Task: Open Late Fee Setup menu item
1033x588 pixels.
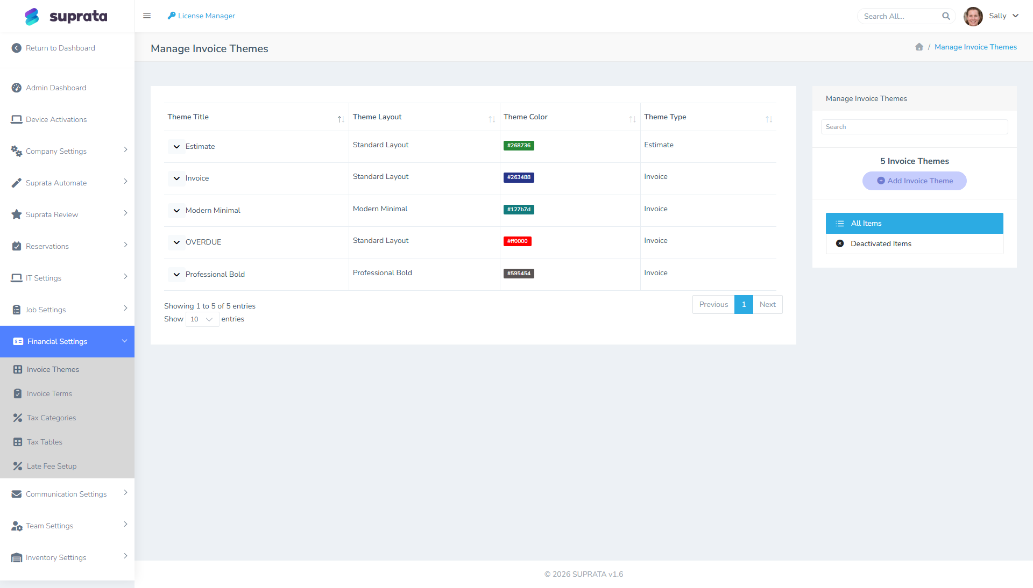Action: (67, 466)
